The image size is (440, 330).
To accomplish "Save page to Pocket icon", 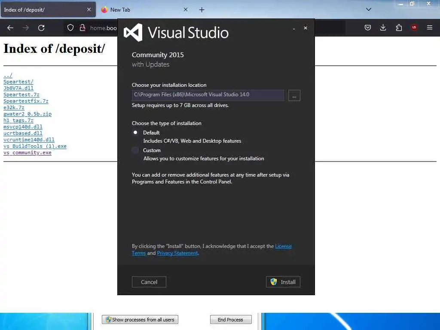I will pos(368,27).
